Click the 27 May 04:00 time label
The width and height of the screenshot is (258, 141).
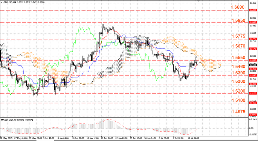pyautogui.click(x=20, y=138)
